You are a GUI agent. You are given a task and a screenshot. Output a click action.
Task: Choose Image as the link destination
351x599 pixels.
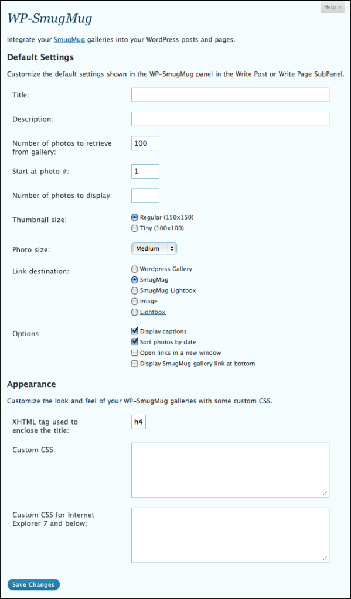pyautogui.click(x=134, y=301)
